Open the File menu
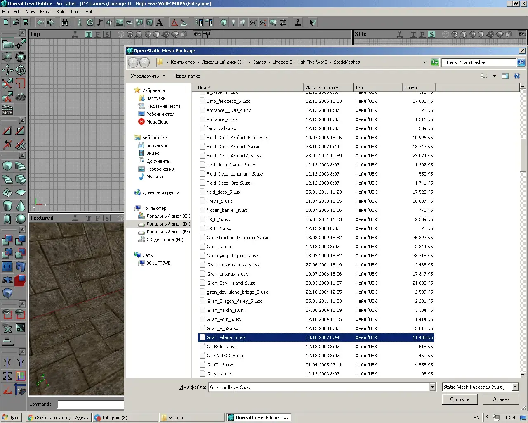 pos(5,12)
